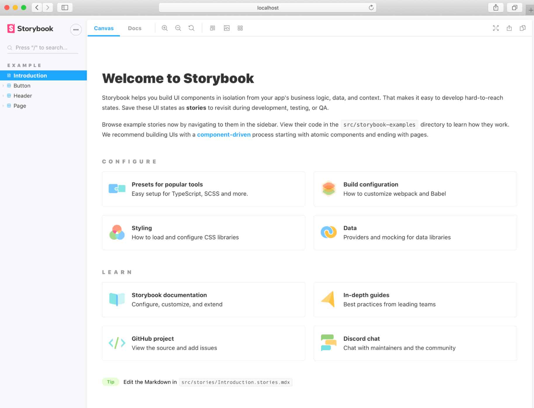Click the Storybook logo in the sidebar
Screen dimensions: 534x408
coord(30,29)
